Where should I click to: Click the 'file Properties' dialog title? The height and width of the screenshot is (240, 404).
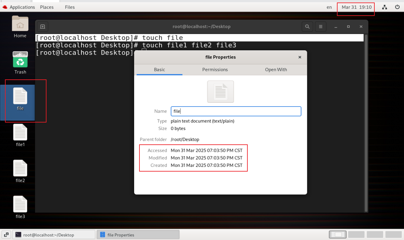(x=221, y=57)
